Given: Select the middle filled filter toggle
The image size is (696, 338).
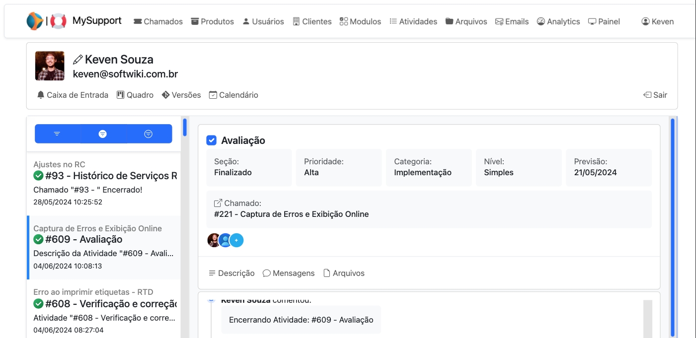Looking at the screenshot, I should pos(103,134).
